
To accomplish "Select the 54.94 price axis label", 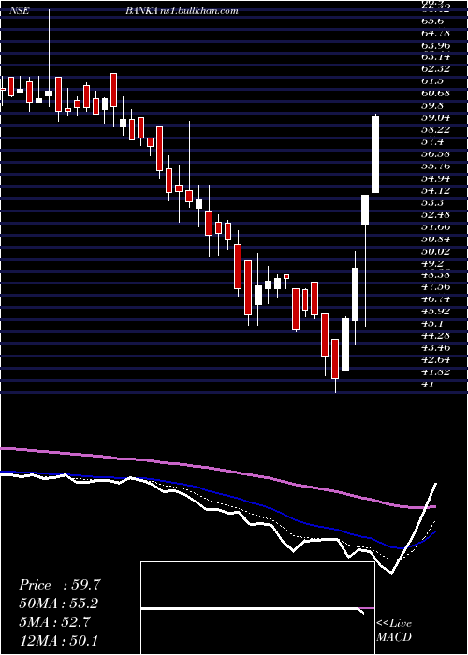I will 437,178.
